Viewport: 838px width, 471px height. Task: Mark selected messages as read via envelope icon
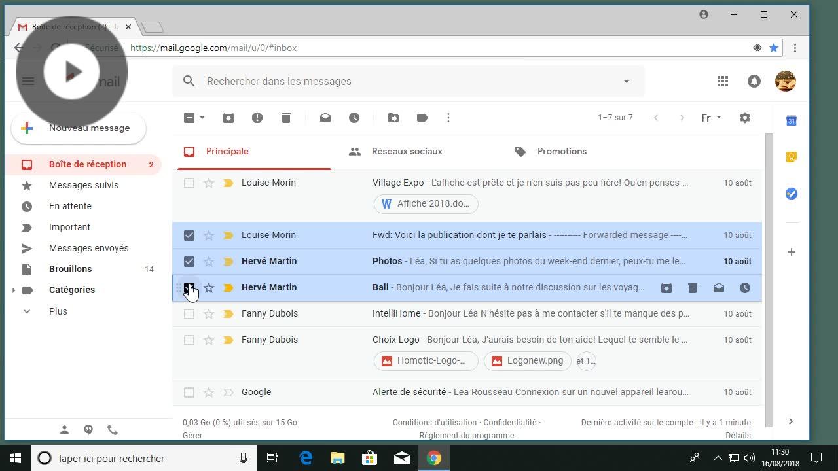coord(325,118)
